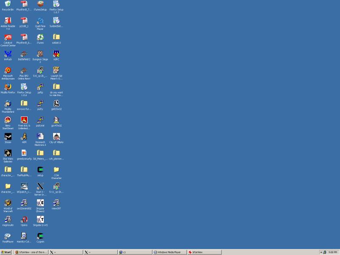Click the Battlefield 2 shortcut
The image size is (340, 255).
pyautogui.click(x=24, y=54)
